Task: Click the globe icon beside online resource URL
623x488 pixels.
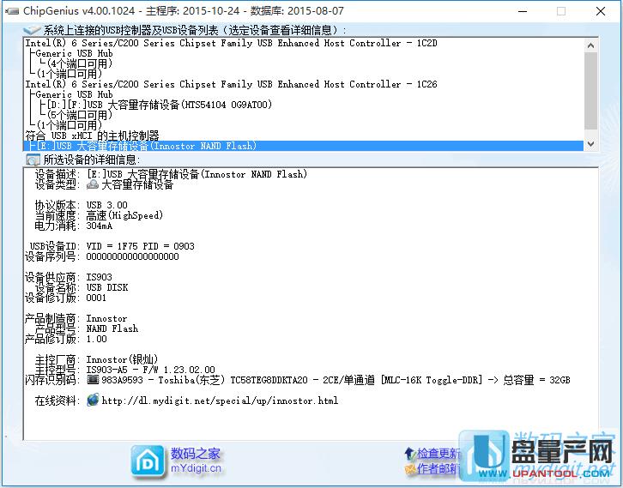Action: click(x=93, y=400)
